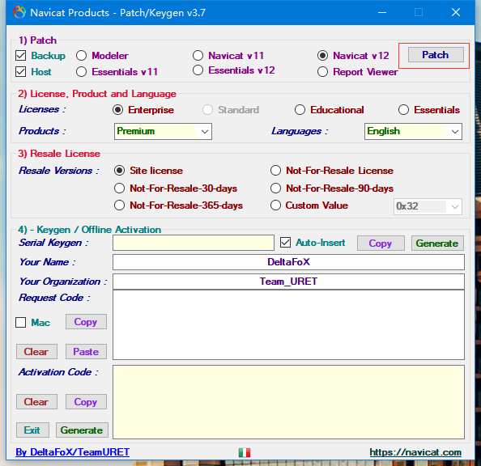
Task: Select Navicat v11 radio button
Action: click(x=198, y=56)
